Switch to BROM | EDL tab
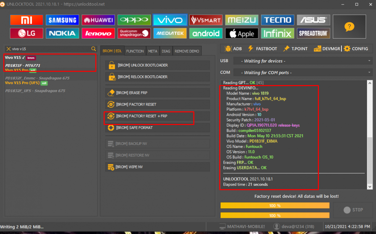The height and width of the screenshot is (234, 376). point(112,51)
